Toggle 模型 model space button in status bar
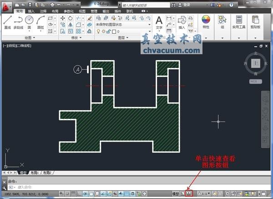 click(x=175, y=194)
